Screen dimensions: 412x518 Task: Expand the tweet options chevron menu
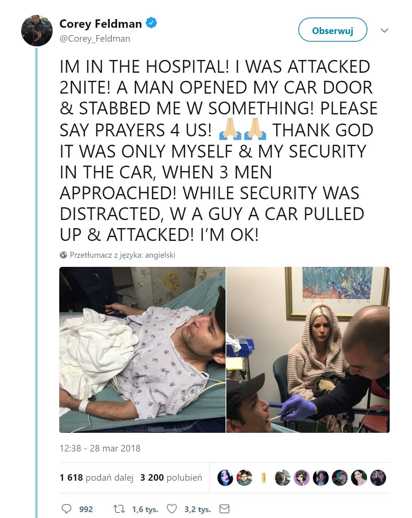(x=384, y=30)
